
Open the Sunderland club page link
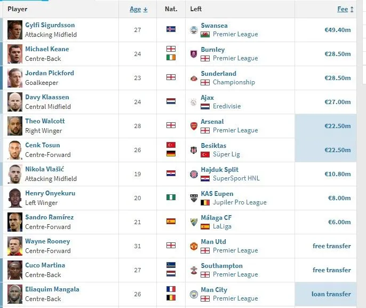(x=218, y=74)
